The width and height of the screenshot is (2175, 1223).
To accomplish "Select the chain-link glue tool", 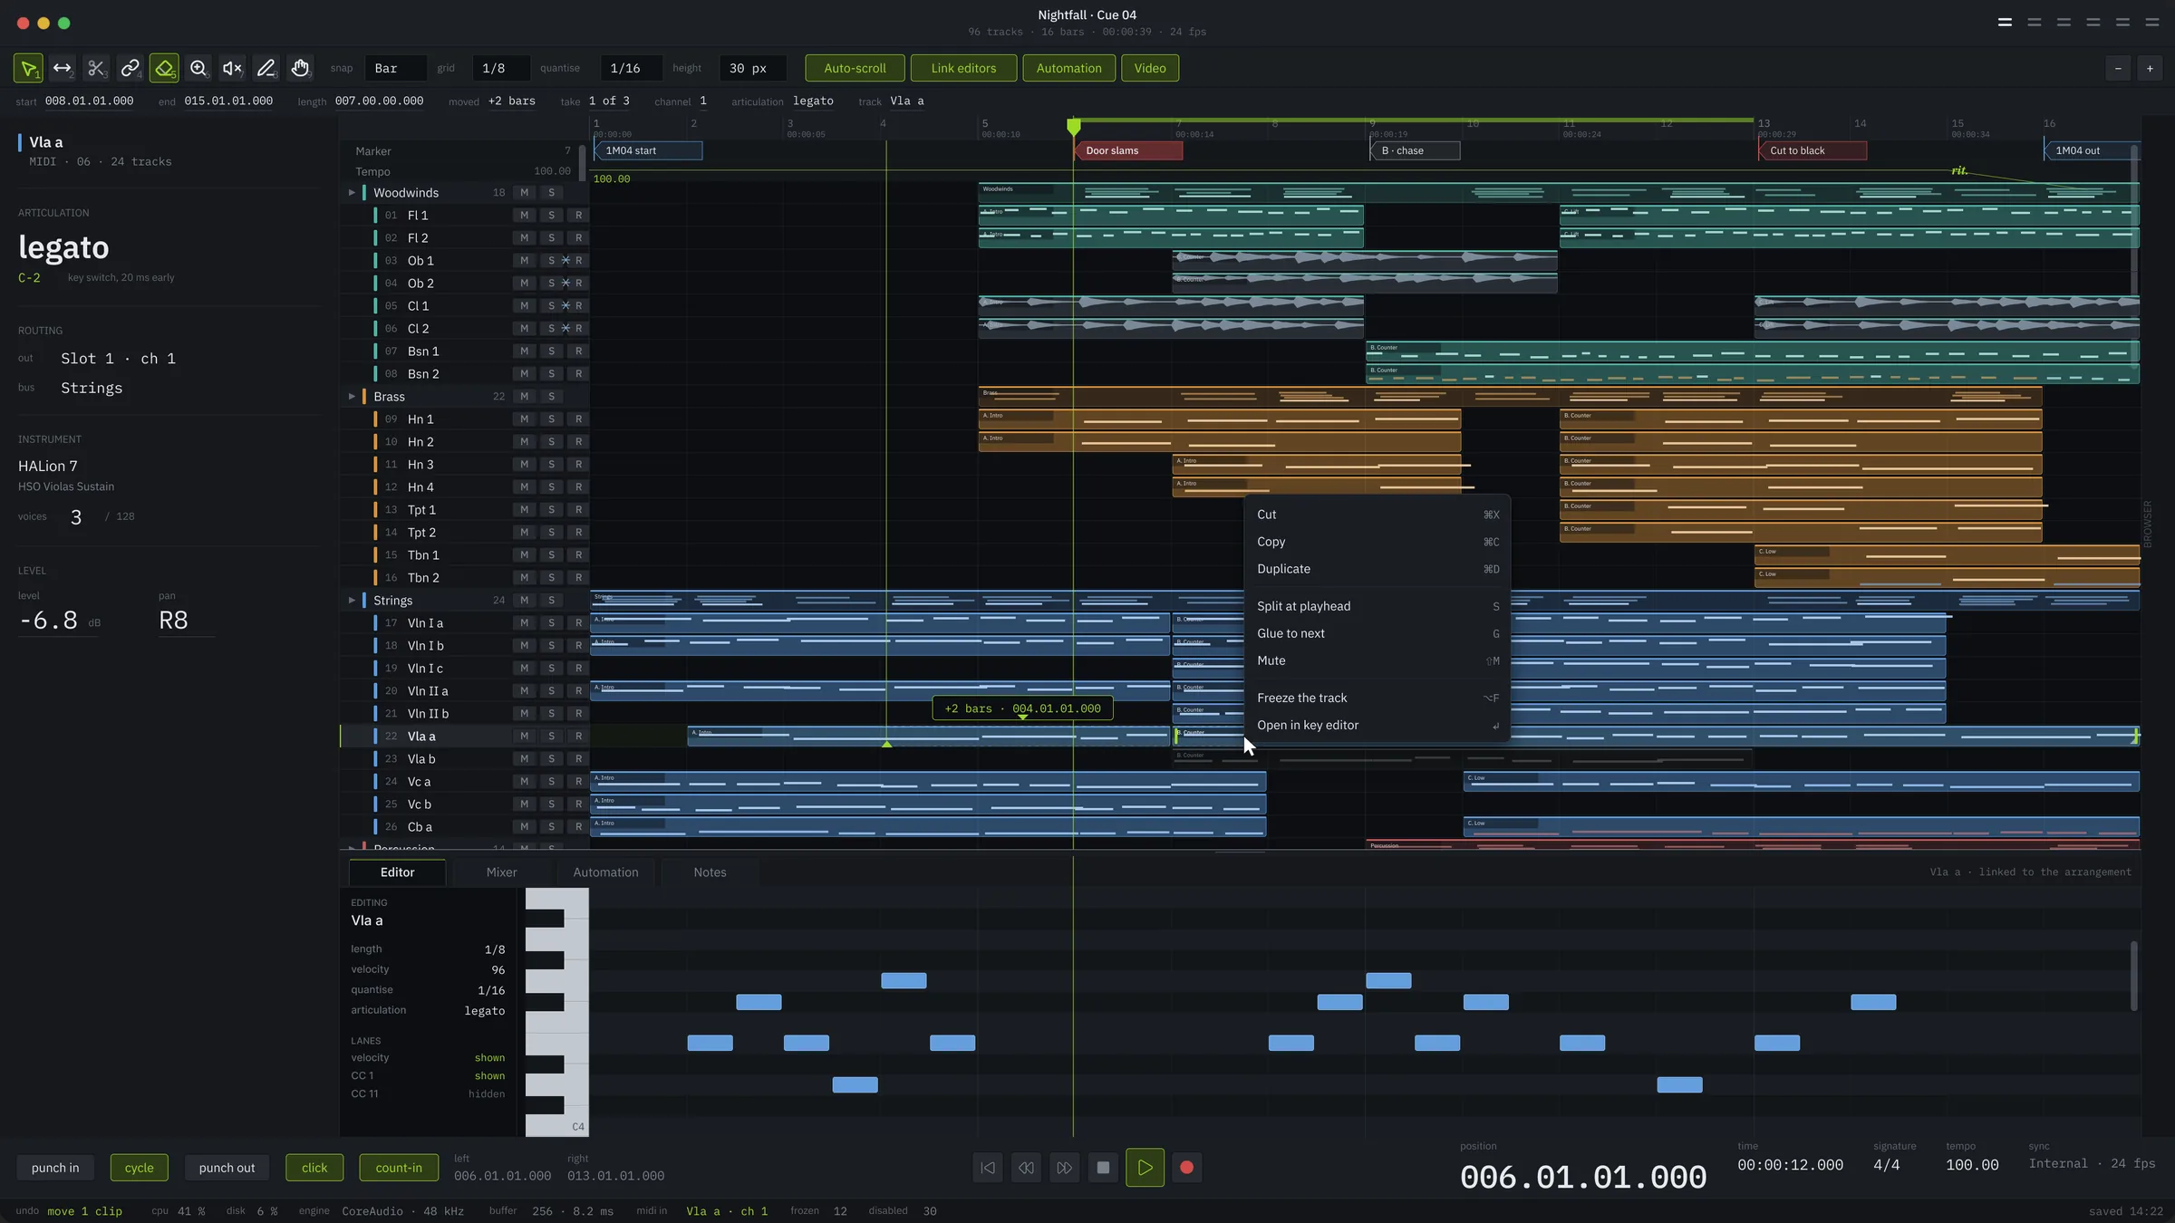I will (130, 68).
